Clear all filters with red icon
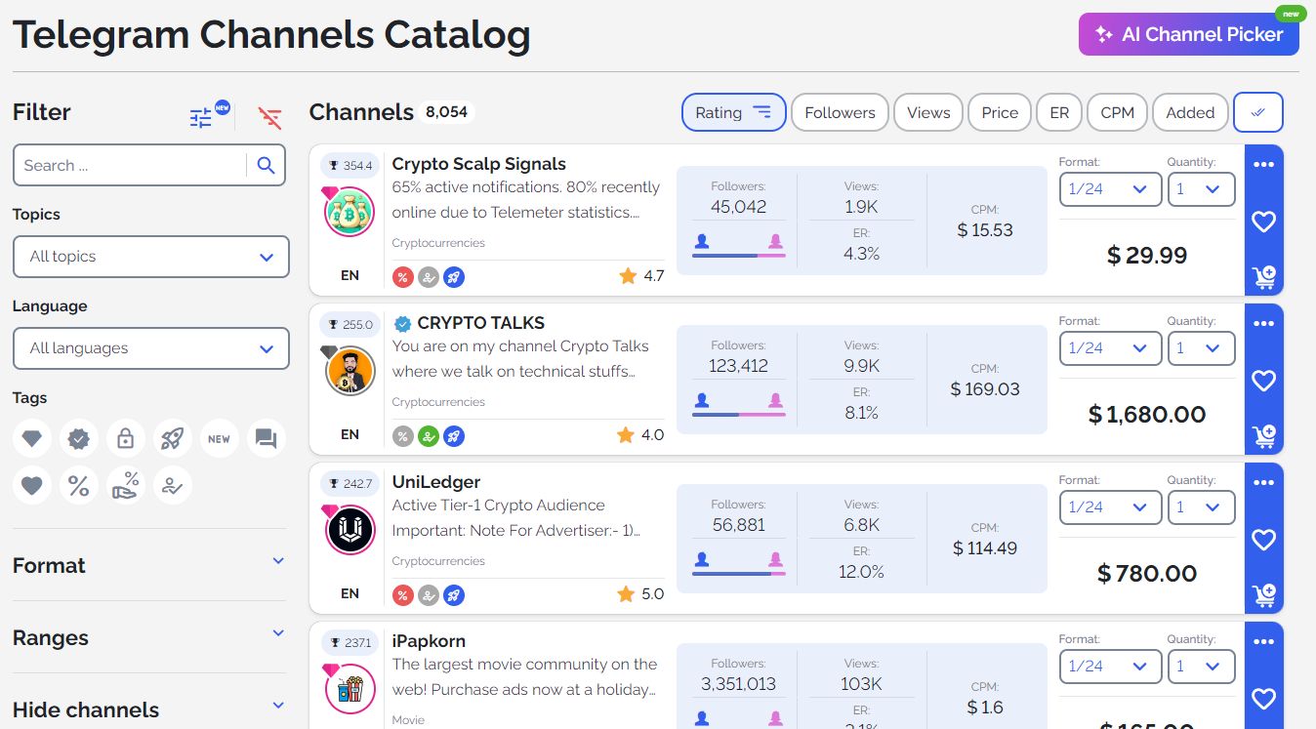Viewport: 1316px width, 729px height. (x=269, y=118)
